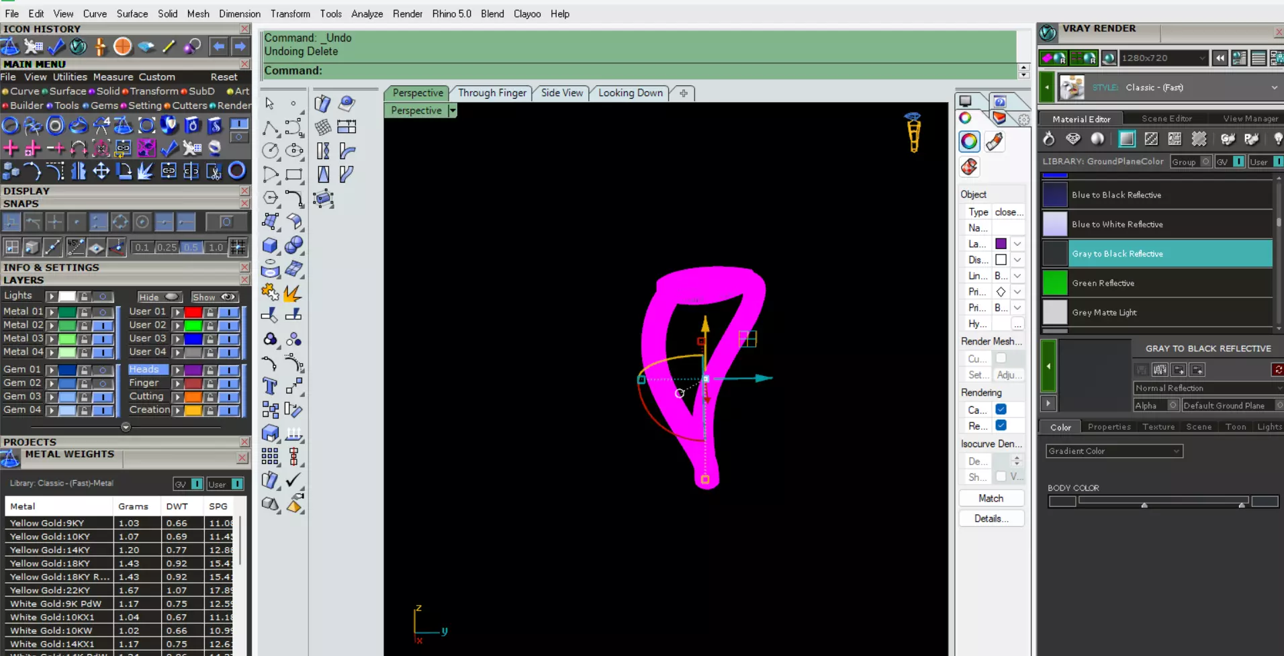Toggle lock on Gem 03 layer
The height and width of the screenshot is (656, 1284).
coord(84,397)
